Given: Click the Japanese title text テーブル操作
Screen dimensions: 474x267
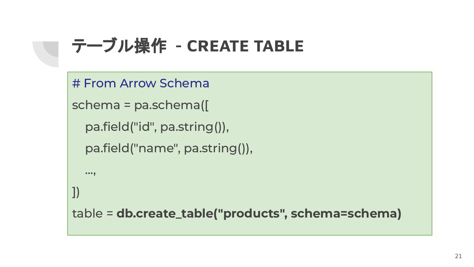Looking at the screenshot, I should [x=119, y=46].
